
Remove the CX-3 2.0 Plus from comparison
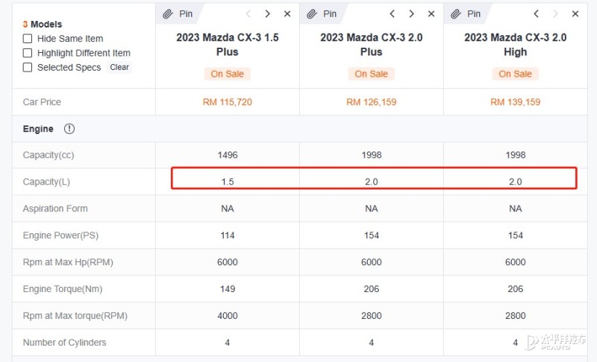(431, 14)
